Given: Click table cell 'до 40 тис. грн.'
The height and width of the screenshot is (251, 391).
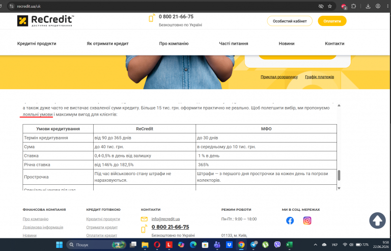Looking at the screenshot, I should pyautogui.click(x=145, y=147).
